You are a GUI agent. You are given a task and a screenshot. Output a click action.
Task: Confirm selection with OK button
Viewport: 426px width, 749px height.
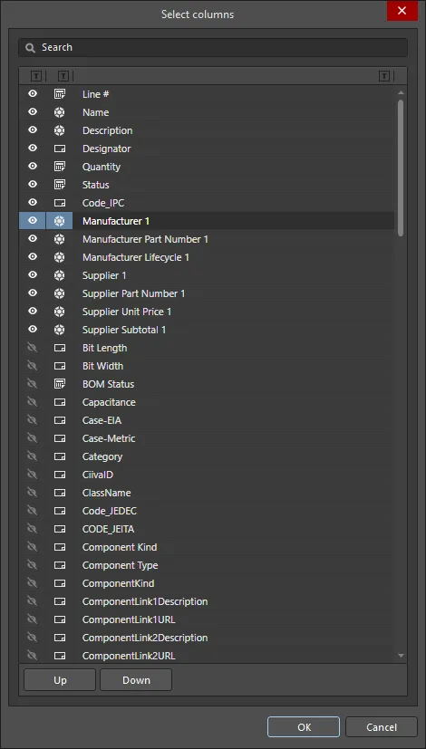click(304, 727)
